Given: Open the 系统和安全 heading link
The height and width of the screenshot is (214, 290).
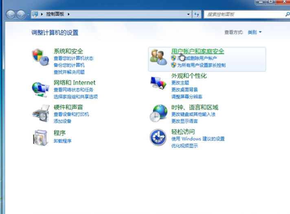Looking at the screenshot, I should 68,51.
